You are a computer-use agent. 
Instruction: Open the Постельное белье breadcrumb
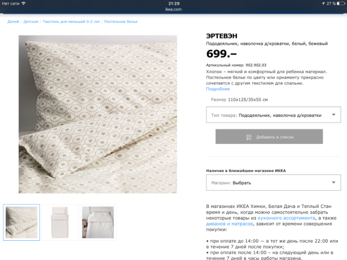[x=121, y=22]
